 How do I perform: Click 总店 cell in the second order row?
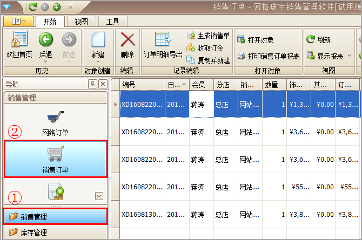pos(225,132)
